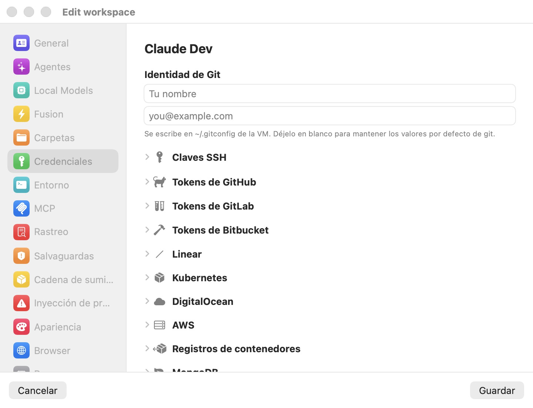
Task: Click the Fusion lightning bolt icon
Action: 21,114
